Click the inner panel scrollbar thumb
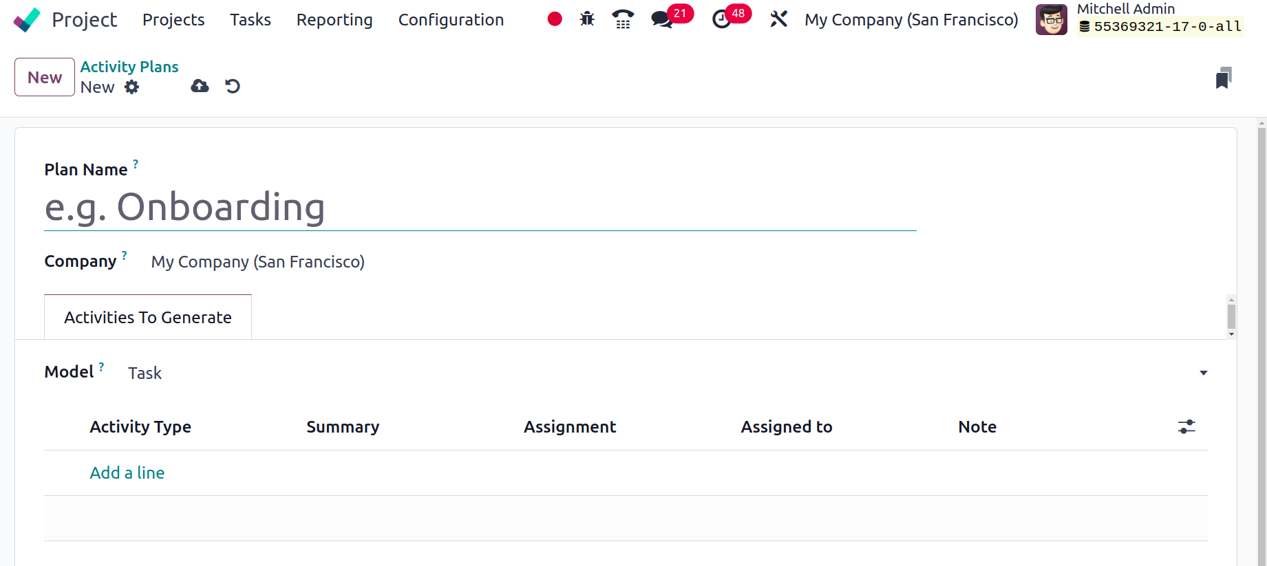Viewport: 1267px width, 566px height. pyautogui.click(x=1231, y=317)
